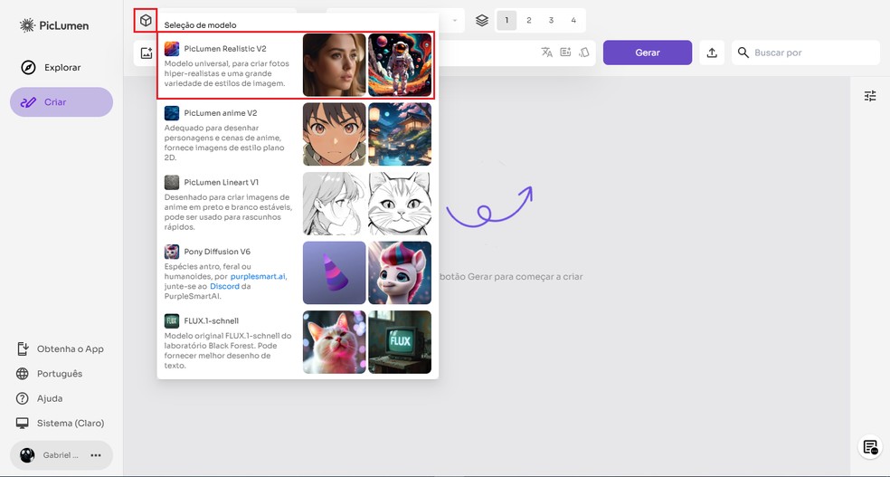The width and height of the screenshot is (890, 477).
Task: Click the Português globe icon
Action: click(22, 374)
